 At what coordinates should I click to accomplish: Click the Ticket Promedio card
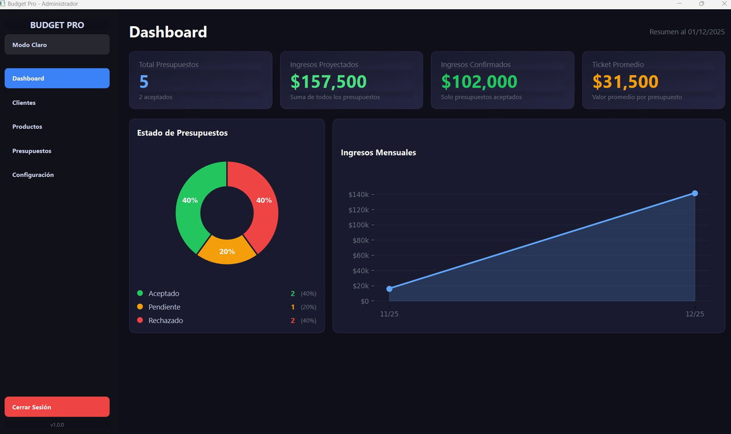[654, 80]
